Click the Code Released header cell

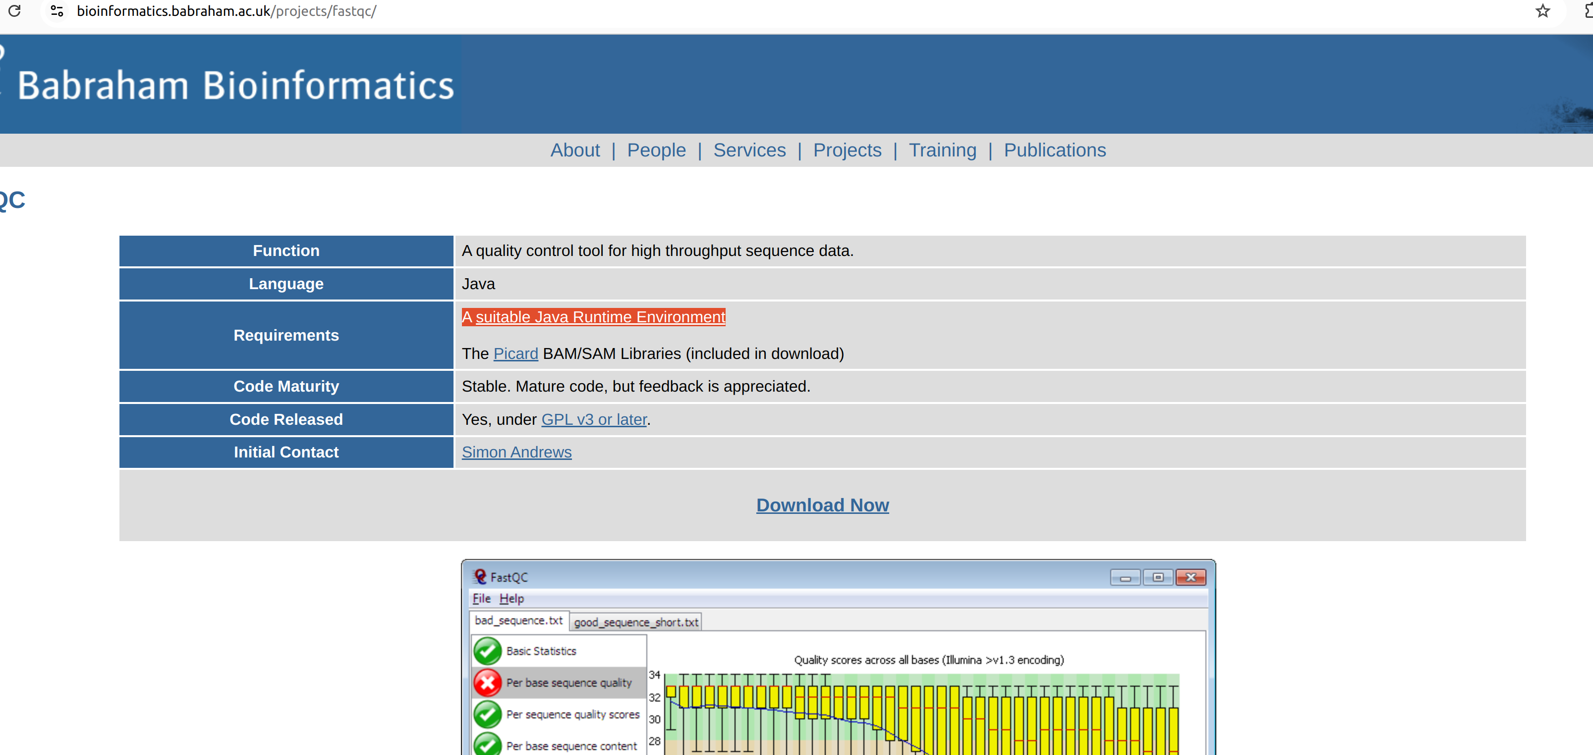tap(286, 419)
